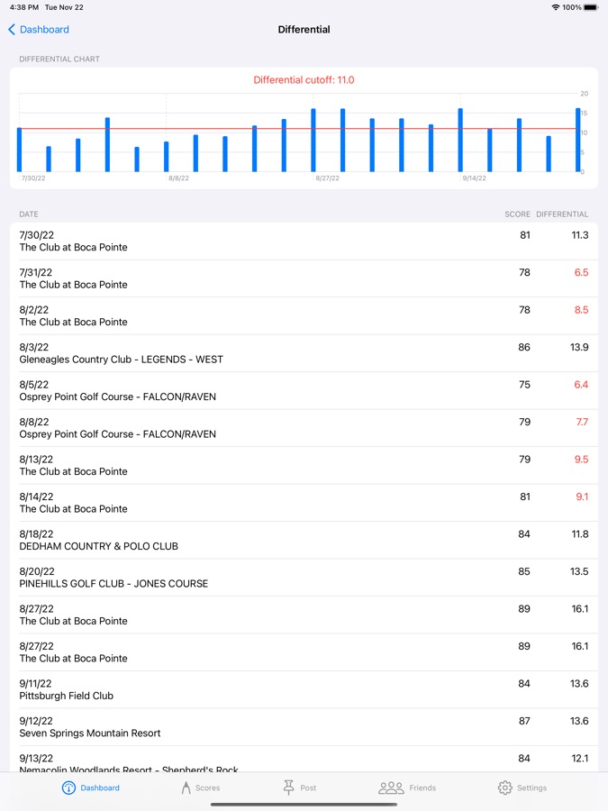
Task: Open the Dedham Country & Polo round
Action: [x=304, y=540]
